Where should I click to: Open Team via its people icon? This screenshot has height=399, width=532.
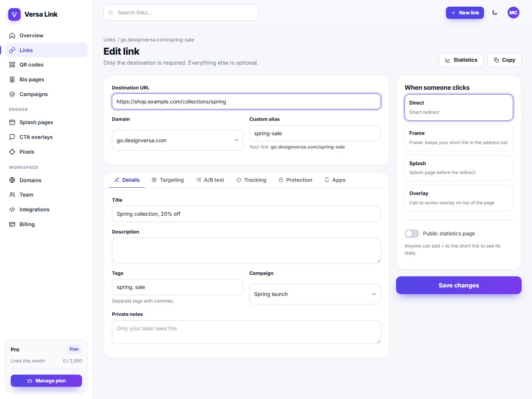tap(12, 195)
